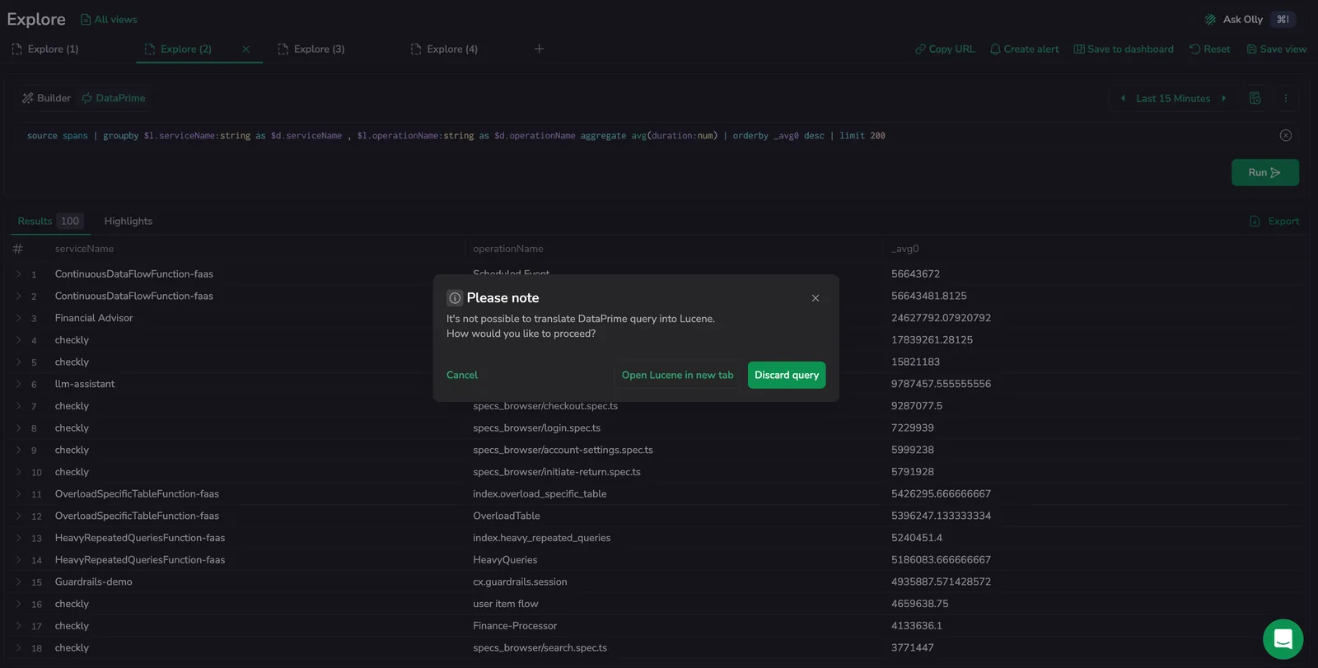
Task: Copy URL of this view
Action: (x=945, y=49)
